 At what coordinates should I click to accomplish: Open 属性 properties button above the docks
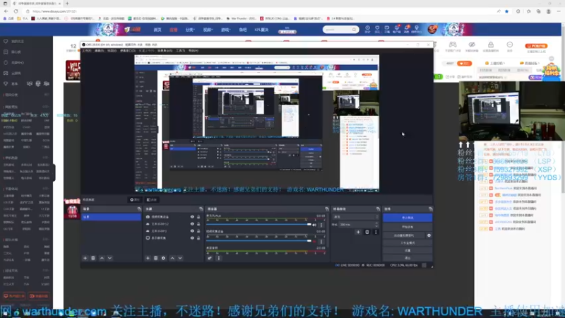(x=135, y=200)
